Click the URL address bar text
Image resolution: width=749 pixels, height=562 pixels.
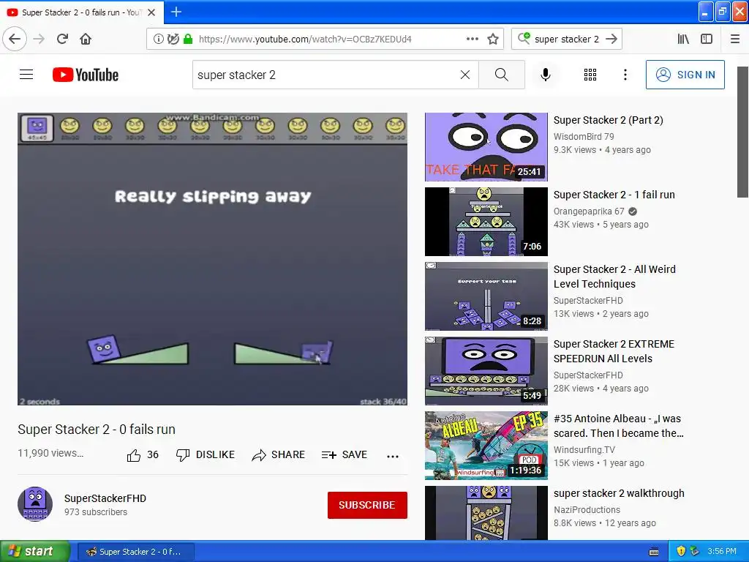pos(305,40)
